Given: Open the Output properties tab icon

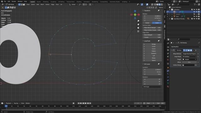Looking at the screenshot, I should click(x=168, y=50).
